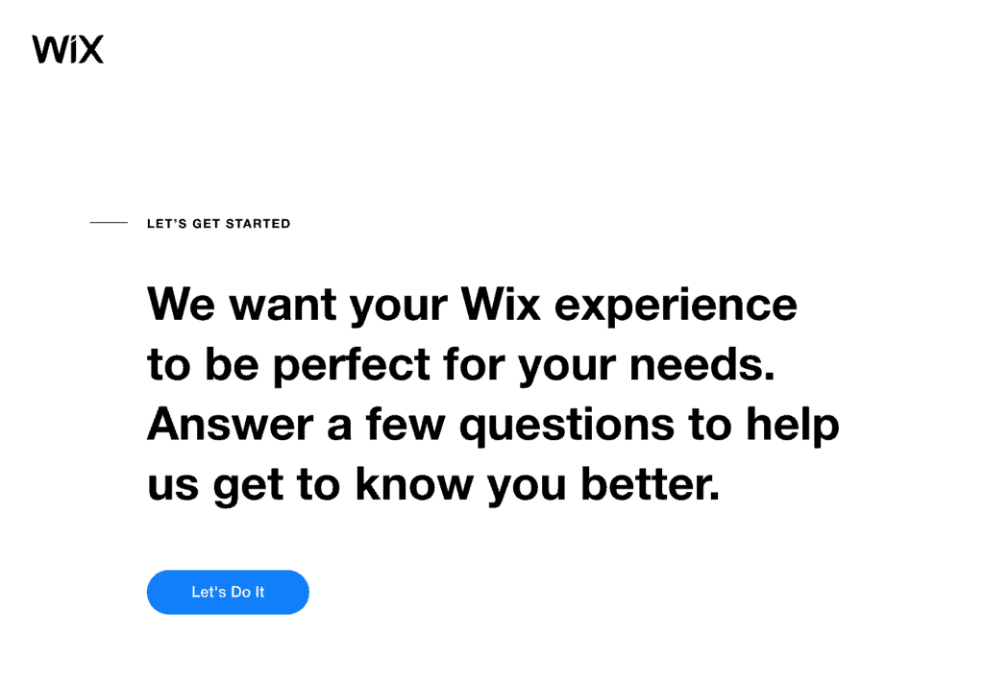Image resolution: width=984 pixels, height=686 pixels.
Task: Click the heading line 'We want your Wix experience'
Action: pos(472,305)
